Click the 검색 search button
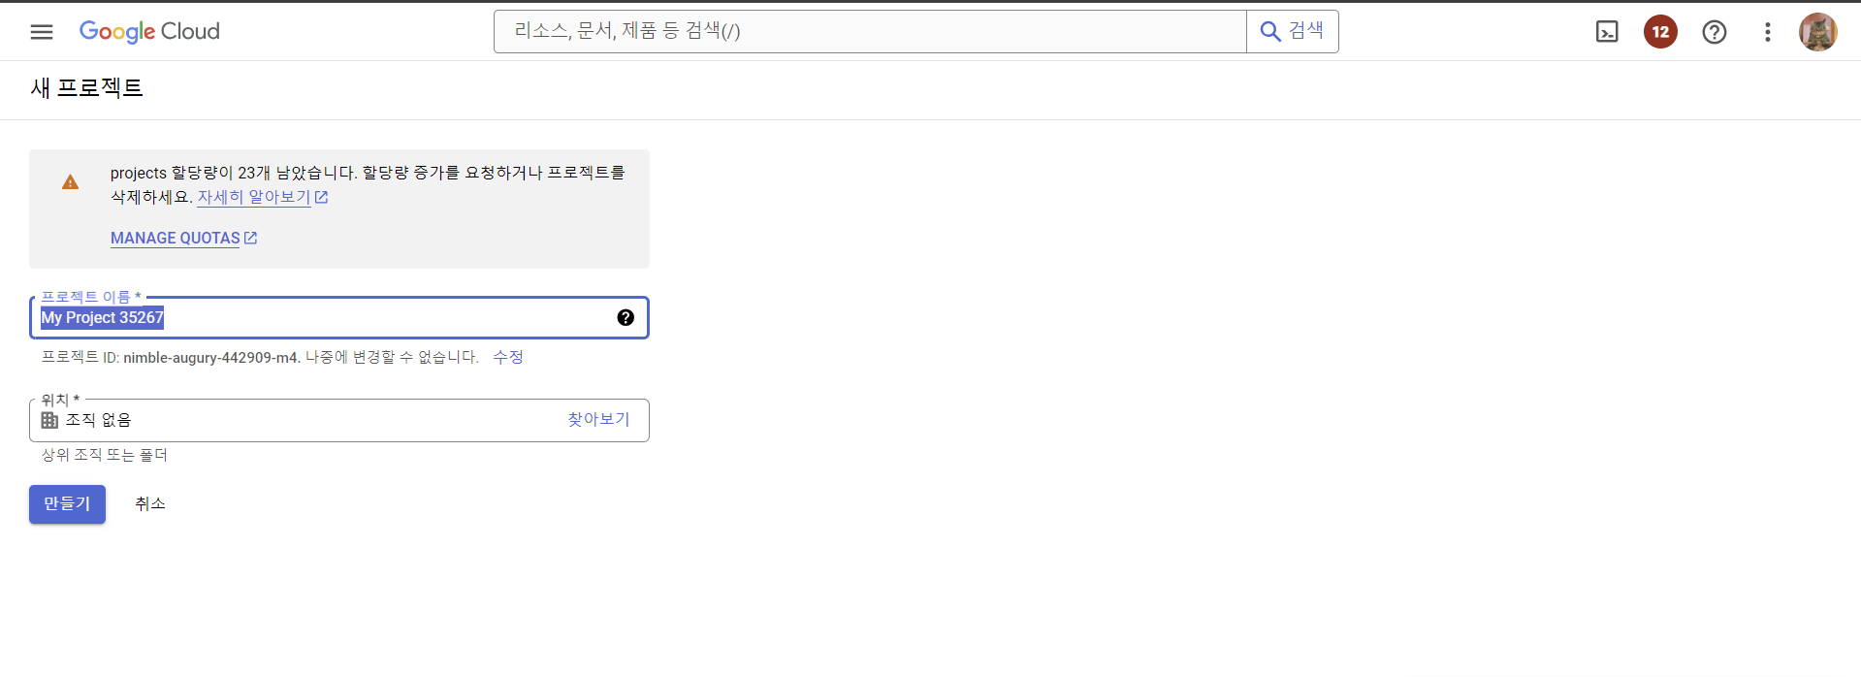This screenshot has width=1861, height=677. point(1293,32)
